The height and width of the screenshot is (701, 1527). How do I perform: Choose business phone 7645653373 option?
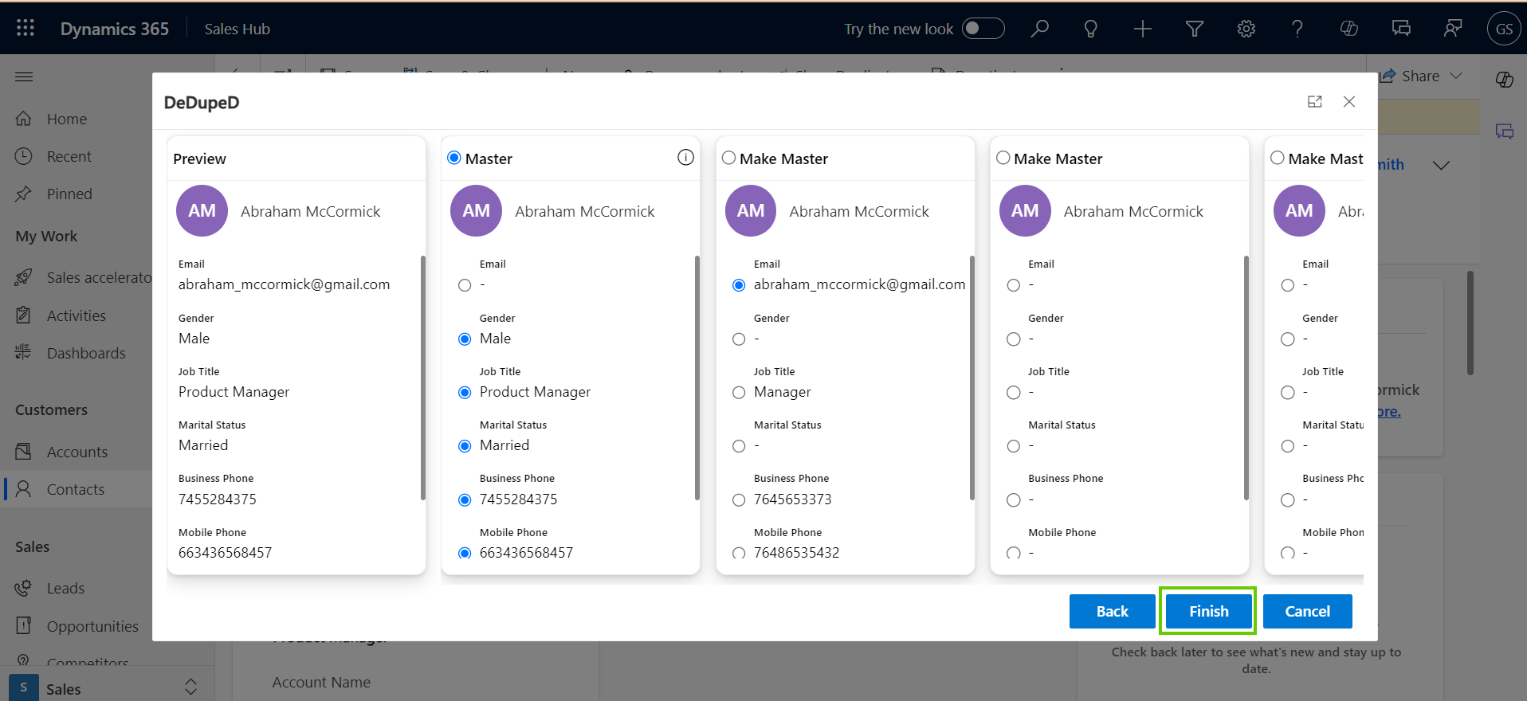(739, 500)
